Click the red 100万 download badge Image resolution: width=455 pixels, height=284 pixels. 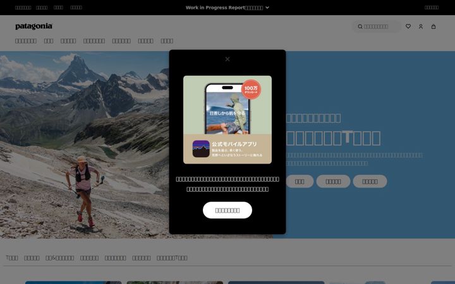[x=251, y=90]
